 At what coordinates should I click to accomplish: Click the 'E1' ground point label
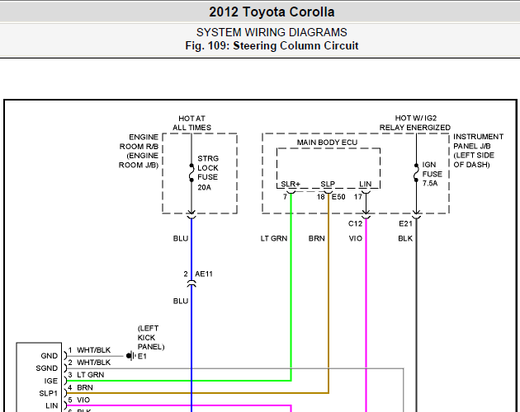(142, 356)
